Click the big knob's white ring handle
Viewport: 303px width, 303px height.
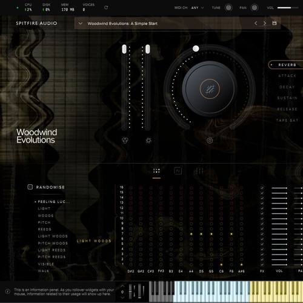[196, 48]
